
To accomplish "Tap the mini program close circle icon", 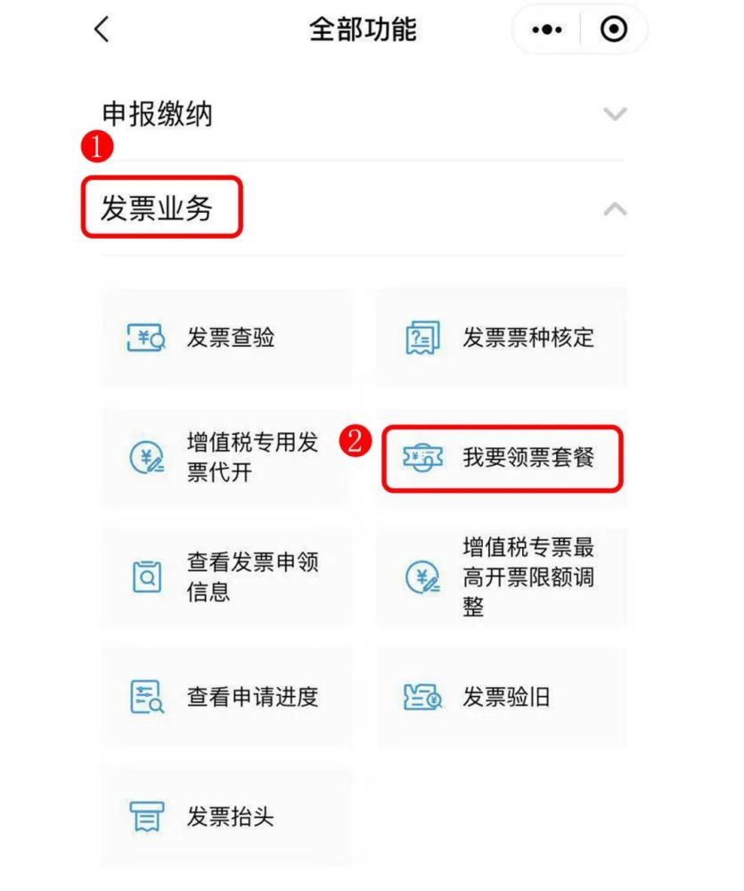I will click(x=614, y=29).
